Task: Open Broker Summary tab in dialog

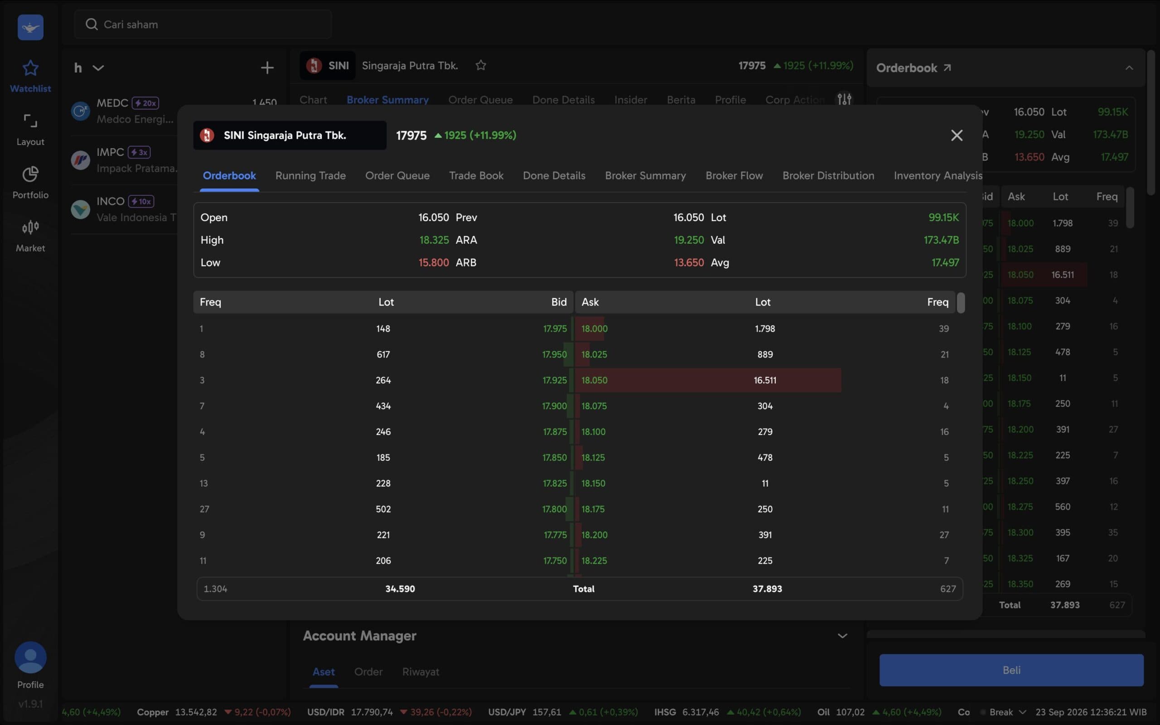Action: (x=645, y=175)
